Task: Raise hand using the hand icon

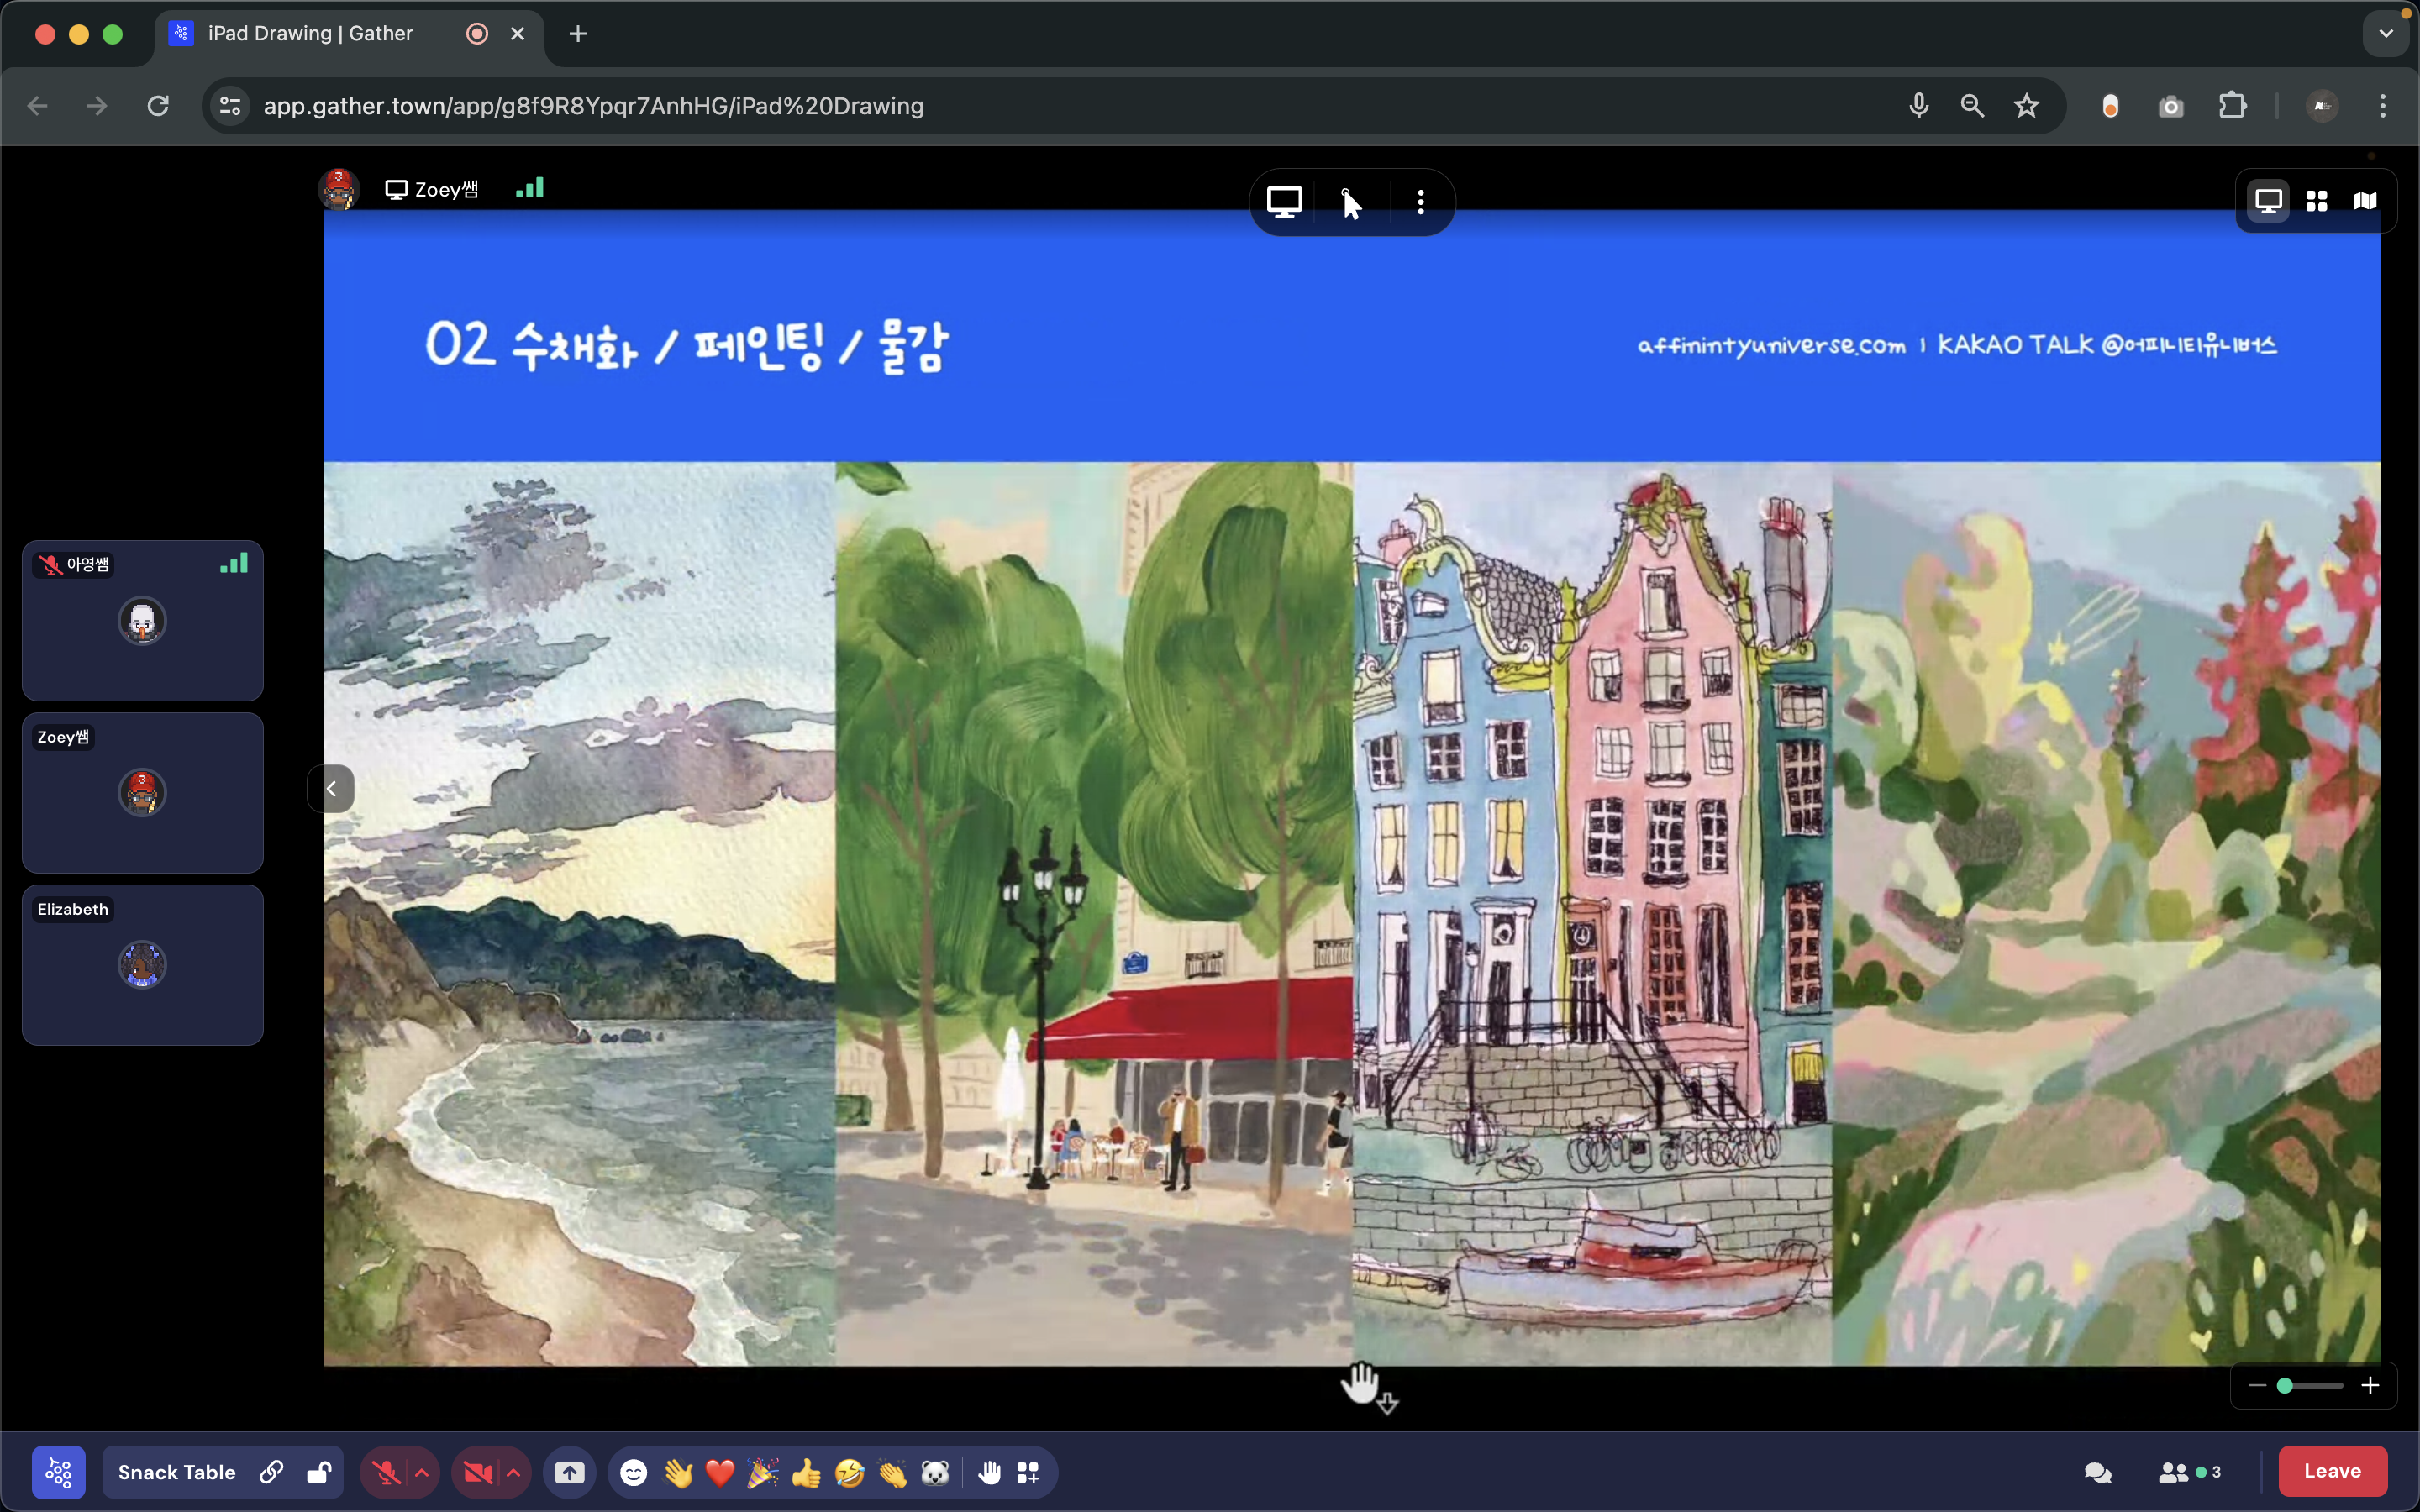Action: pos(990,1472)
